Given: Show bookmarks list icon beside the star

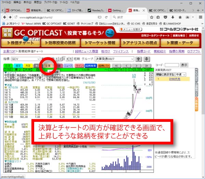Looking at the screenshot, I should click(158, 17).
